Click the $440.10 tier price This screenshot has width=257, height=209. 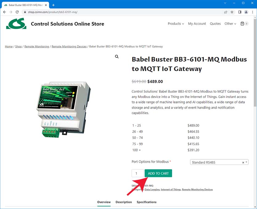[x=193, y=137]
